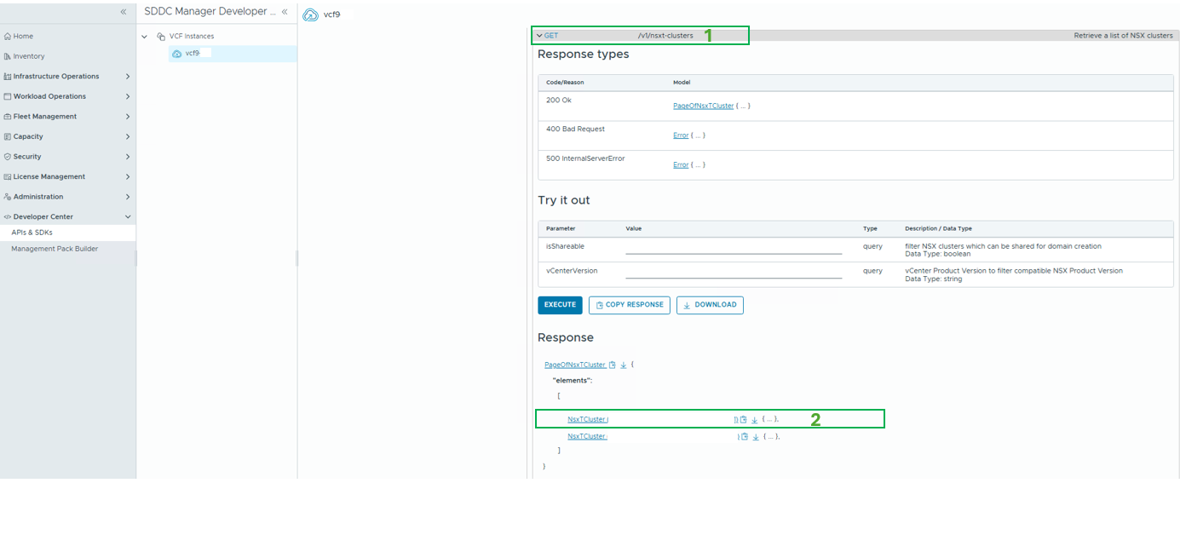Open the Inventory page

pos(28,56)
